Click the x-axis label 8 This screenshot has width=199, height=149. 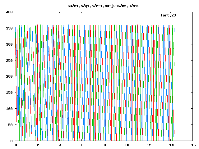click(104, 145)
